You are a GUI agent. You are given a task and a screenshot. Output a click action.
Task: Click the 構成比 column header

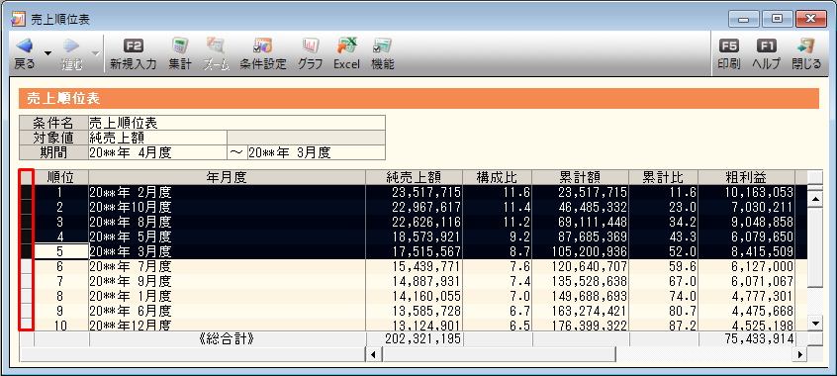coord(497,177)
